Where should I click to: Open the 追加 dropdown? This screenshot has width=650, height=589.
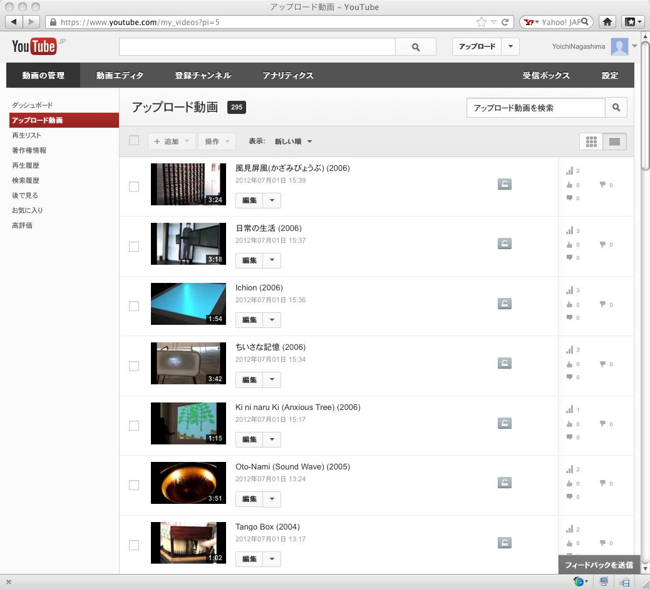pos(172,141)
